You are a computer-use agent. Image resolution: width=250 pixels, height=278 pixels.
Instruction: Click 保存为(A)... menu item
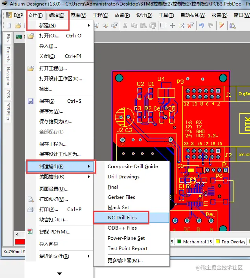[x=60, y=111]
